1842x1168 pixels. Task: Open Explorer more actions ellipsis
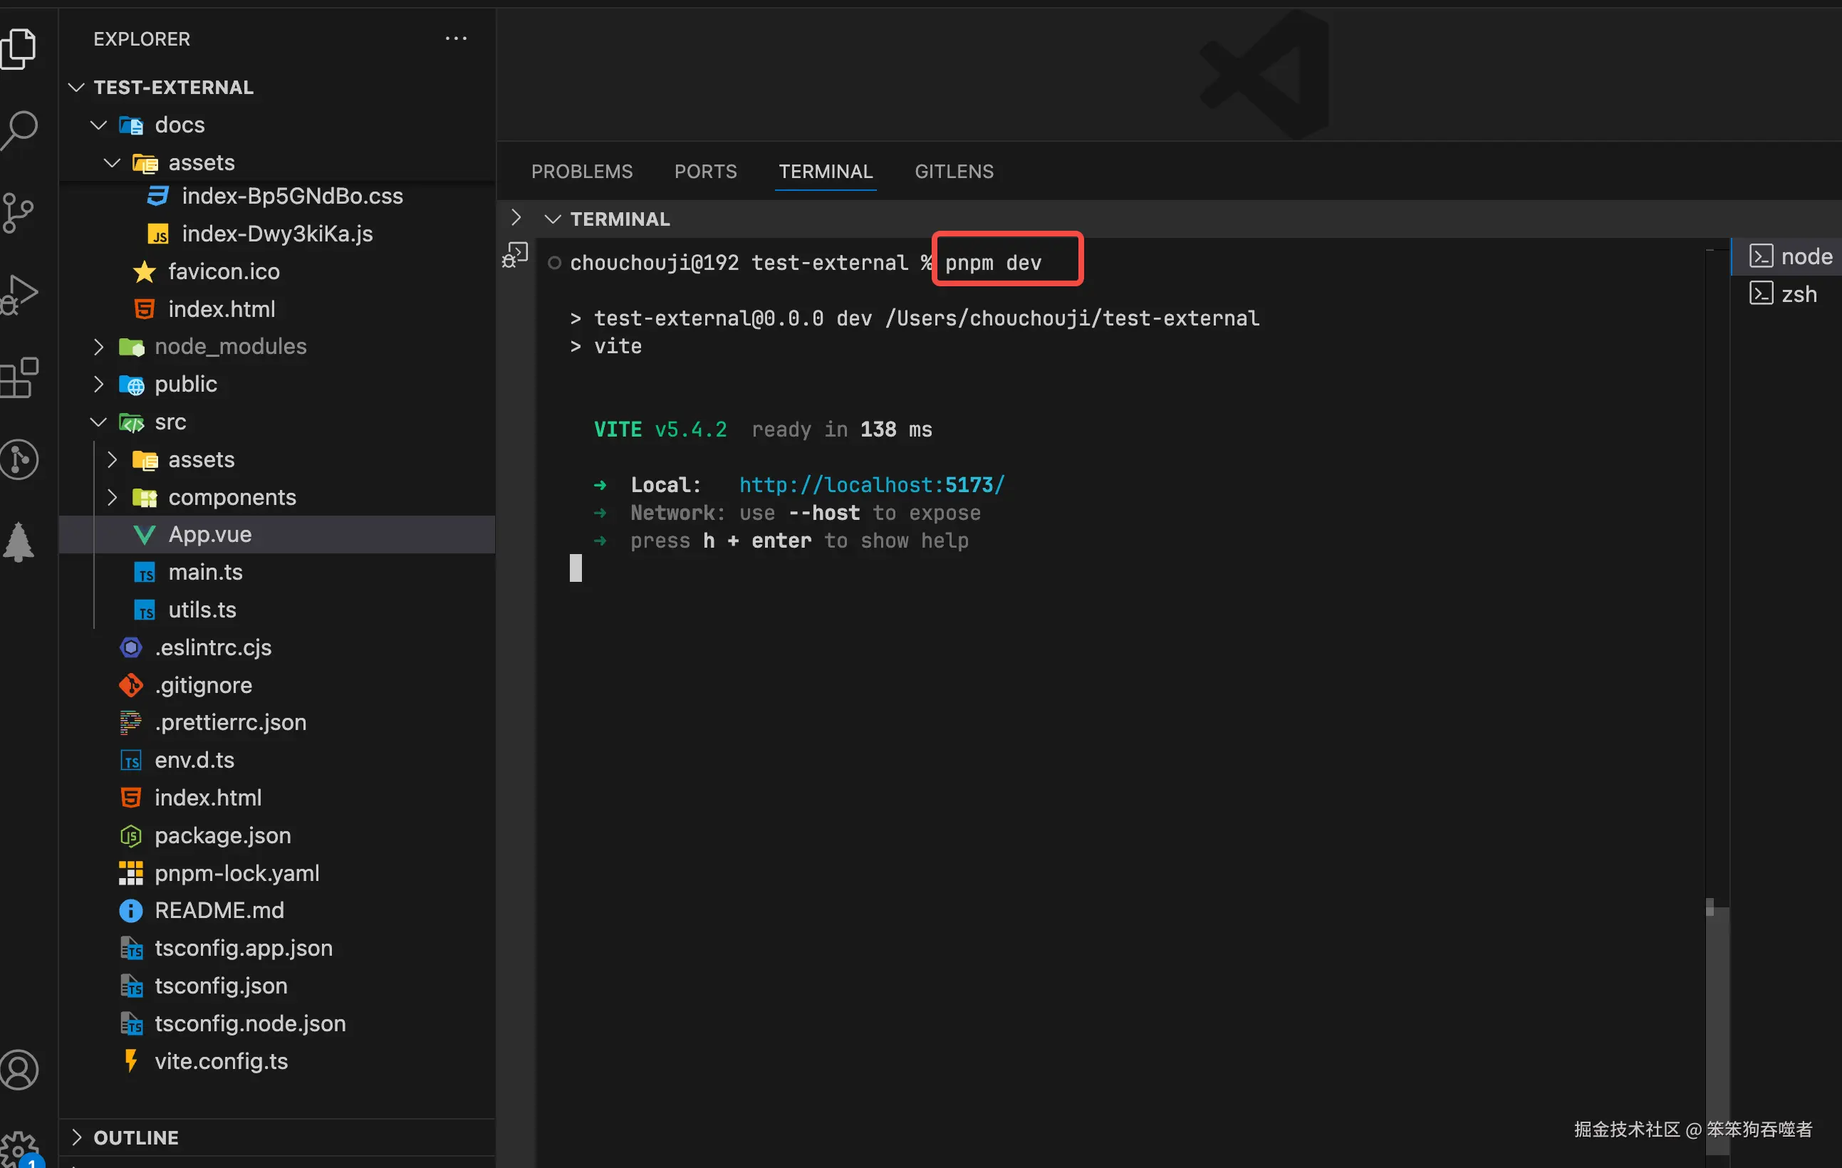[456, 38]
